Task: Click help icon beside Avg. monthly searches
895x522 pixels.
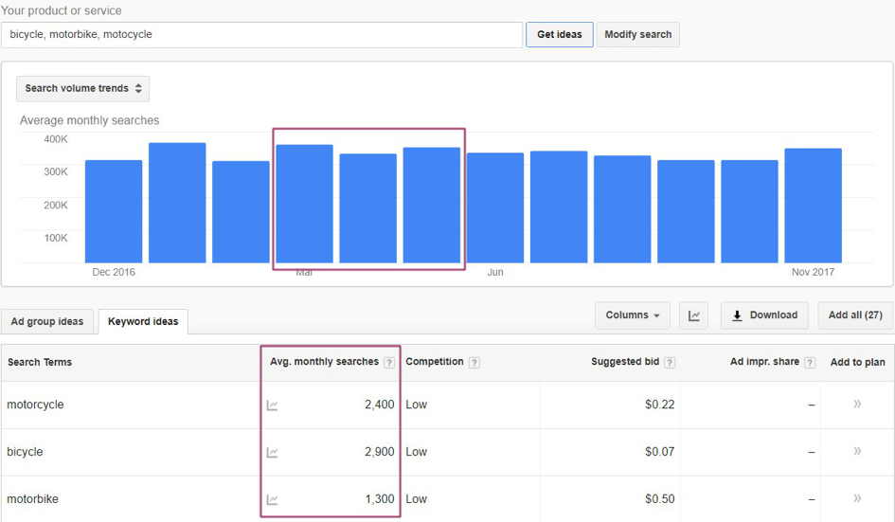Action: (x=389, y=363)
